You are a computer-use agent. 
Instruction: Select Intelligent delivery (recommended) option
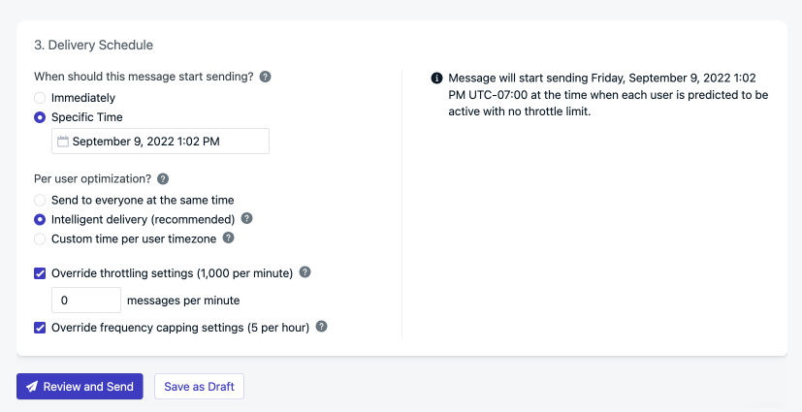click(40, 219)
